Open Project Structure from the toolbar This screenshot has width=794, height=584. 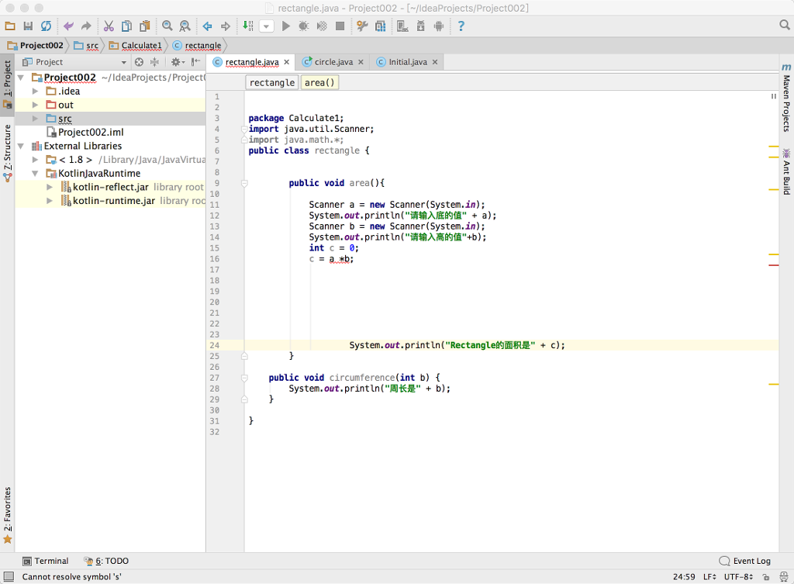pos(381,26)
